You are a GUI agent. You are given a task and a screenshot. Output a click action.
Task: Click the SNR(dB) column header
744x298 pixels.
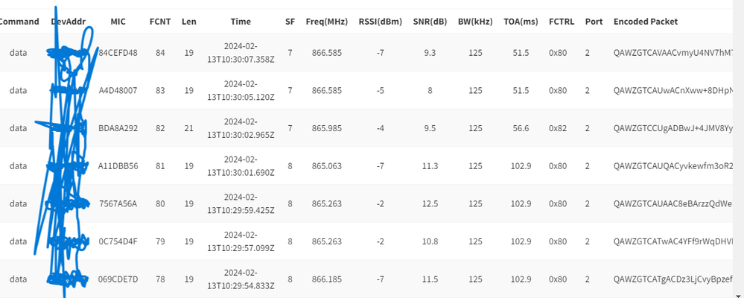pos(430,22)
